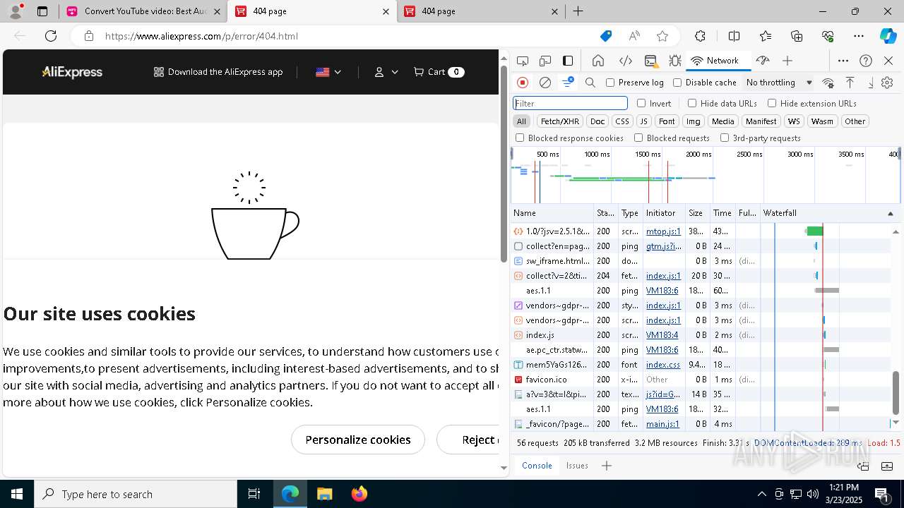Viewport: 904px width, 508px height.
Task: Open browser Extensions puzzle icon
Action: pos(700,36)
